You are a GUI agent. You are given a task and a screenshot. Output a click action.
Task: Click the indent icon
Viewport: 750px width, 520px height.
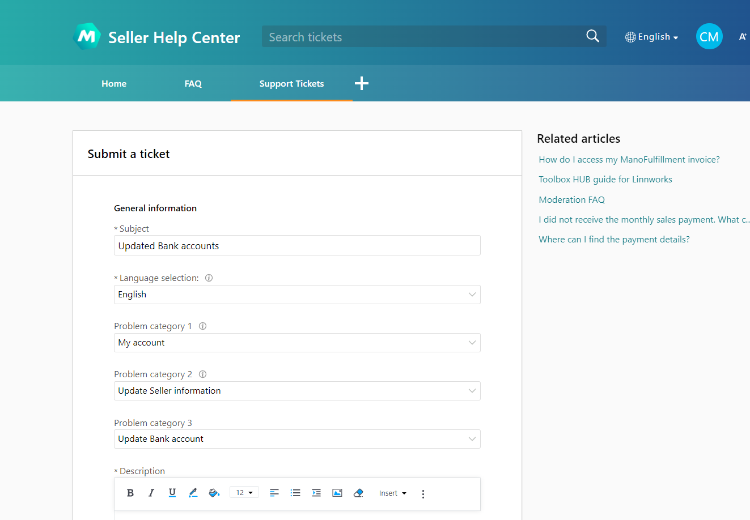(316, 493)
